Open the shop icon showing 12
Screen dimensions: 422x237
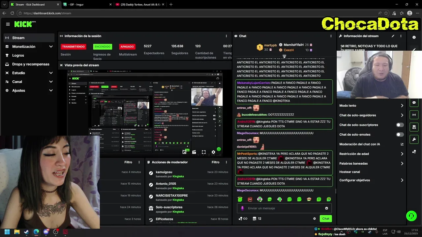pos(257,219)
